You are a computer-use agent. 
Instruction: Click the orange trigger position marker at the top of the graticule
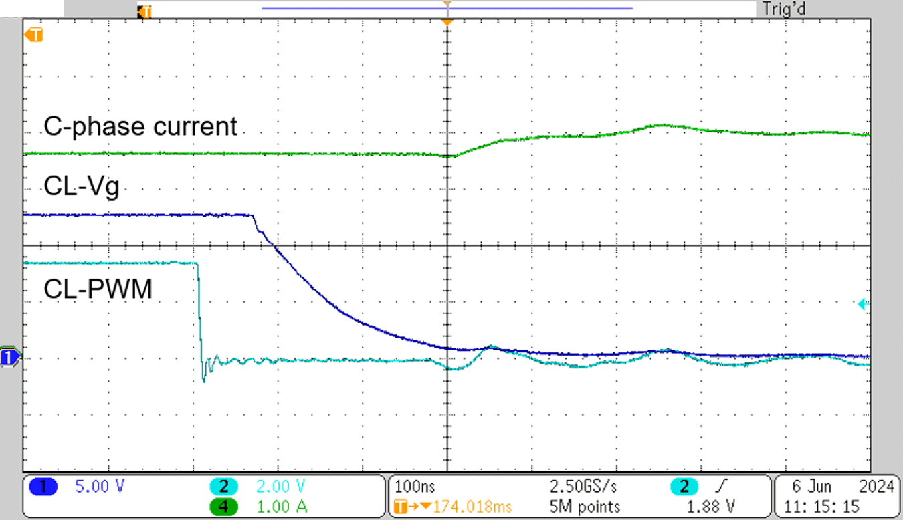[447, 22]
